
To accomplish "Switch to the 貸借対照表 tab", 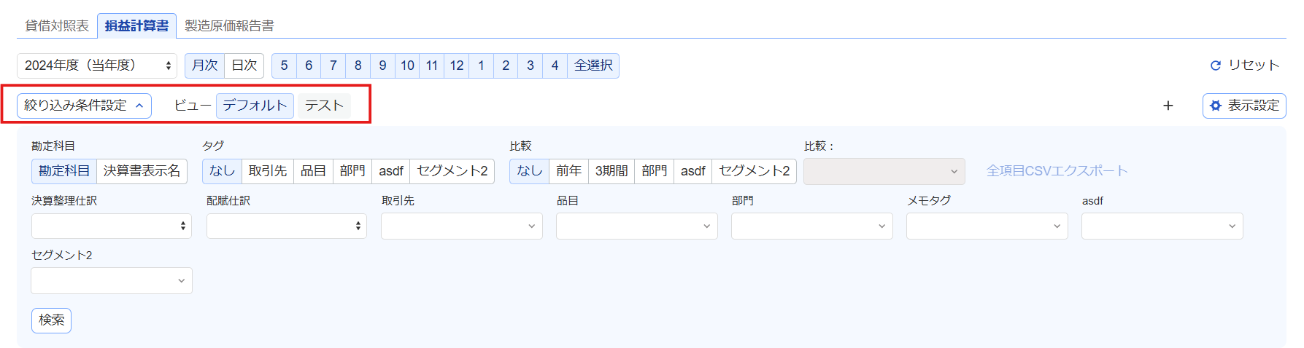I will (x=57, y=25).
